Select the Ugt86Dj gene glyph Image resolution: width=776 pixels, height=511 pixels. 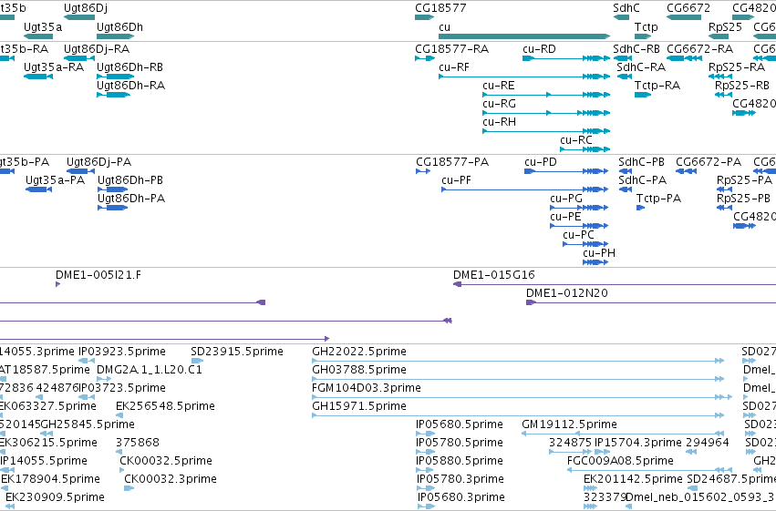pos(79,17)
